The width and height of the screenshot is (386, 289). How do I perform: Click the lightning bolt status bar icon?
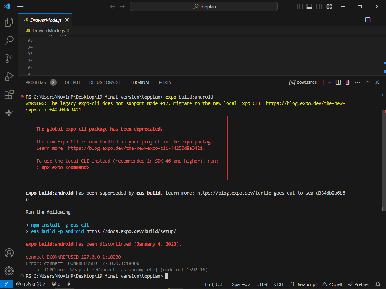click(x=69, y=284)
